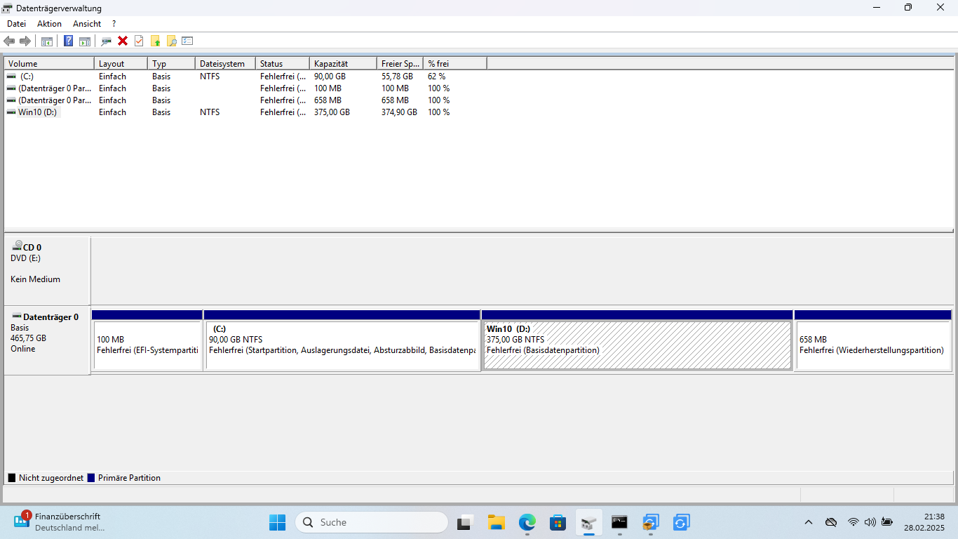This screenshot has width=958, height=539.
Task: Sort by the Dateisystem column header
Action: (225, 64)
